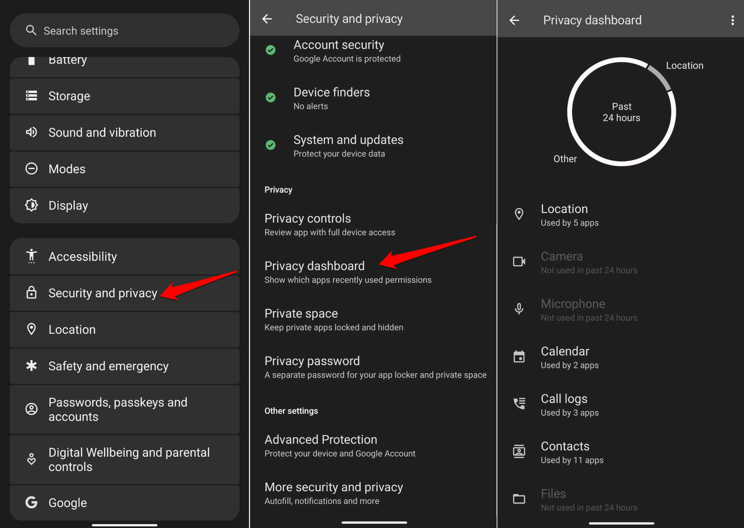Viewport: 744px width, 528px height.
Task: Tap the Storage list icon
Action: (x=31, y=96)
